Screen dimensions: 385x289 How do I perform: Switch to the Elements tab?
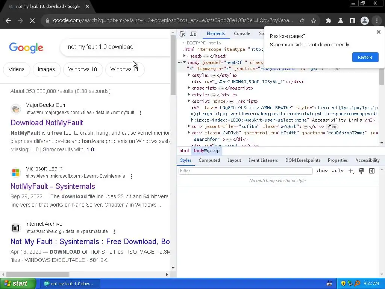(x=215, y=33)
